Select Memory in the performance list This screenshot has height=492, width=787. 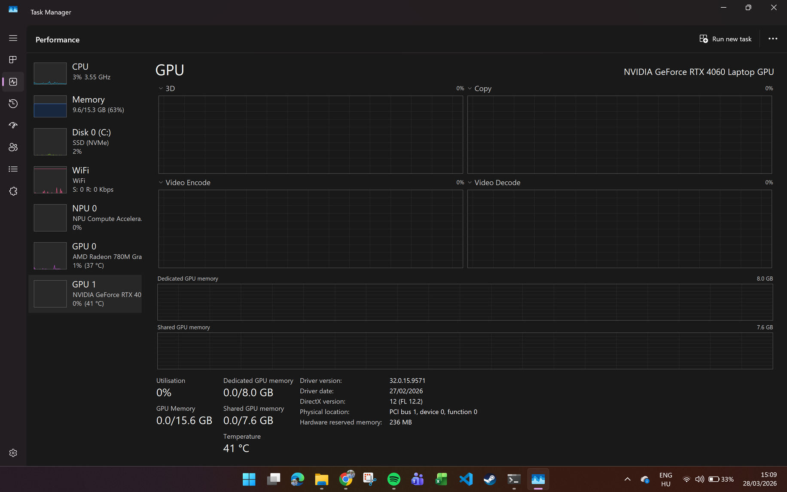pos(85,106)
